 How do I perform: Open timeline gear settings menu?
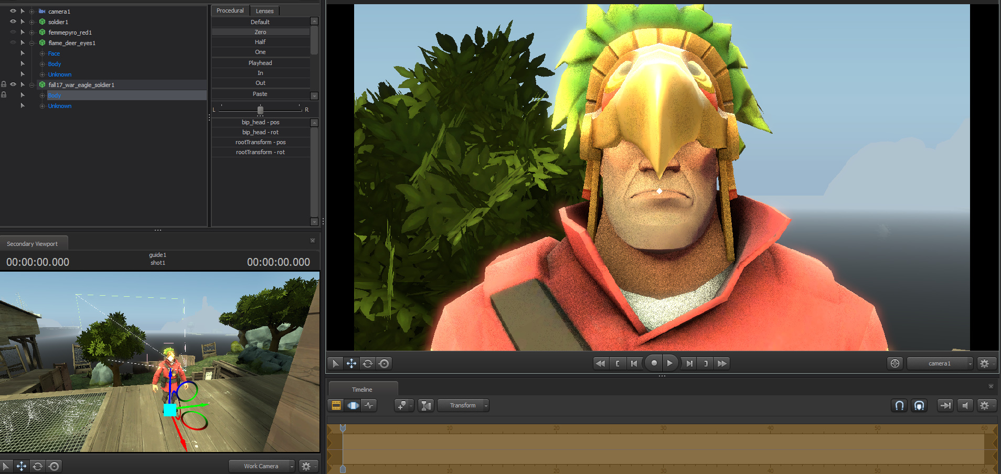986,405
